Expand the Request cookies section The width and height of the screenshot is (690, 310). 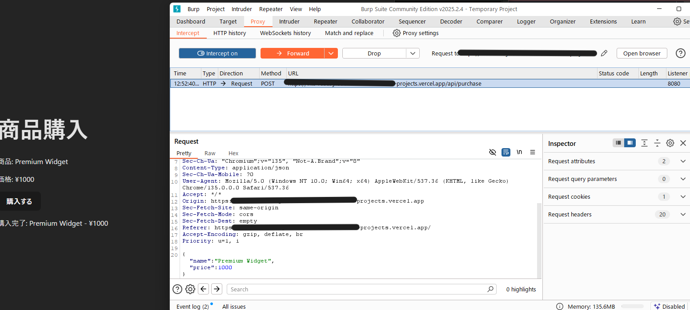(x=617, y=197)
